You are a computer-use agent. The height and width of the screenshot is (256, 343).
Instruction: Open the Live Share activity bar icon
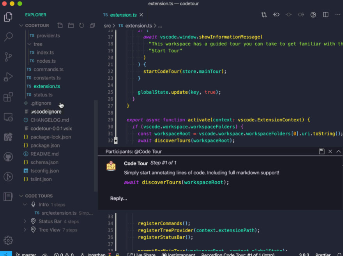[x=8, y=137]
